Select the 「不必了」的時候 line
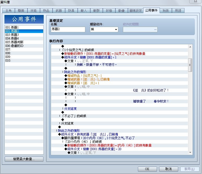Viewport: 202px width, 174px height. [120, 116]
